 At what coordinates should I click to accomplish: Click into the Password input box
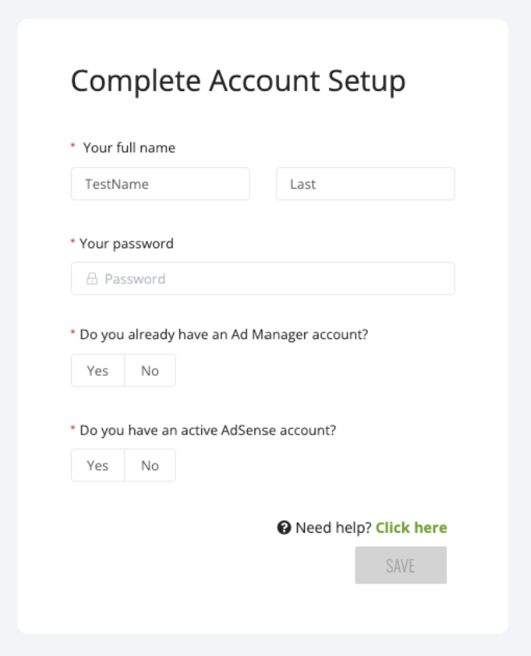(263, 278)
